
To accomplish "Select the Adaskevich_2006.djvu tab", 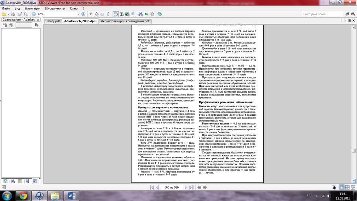I will pyautogui.click(x=80, y=21).
